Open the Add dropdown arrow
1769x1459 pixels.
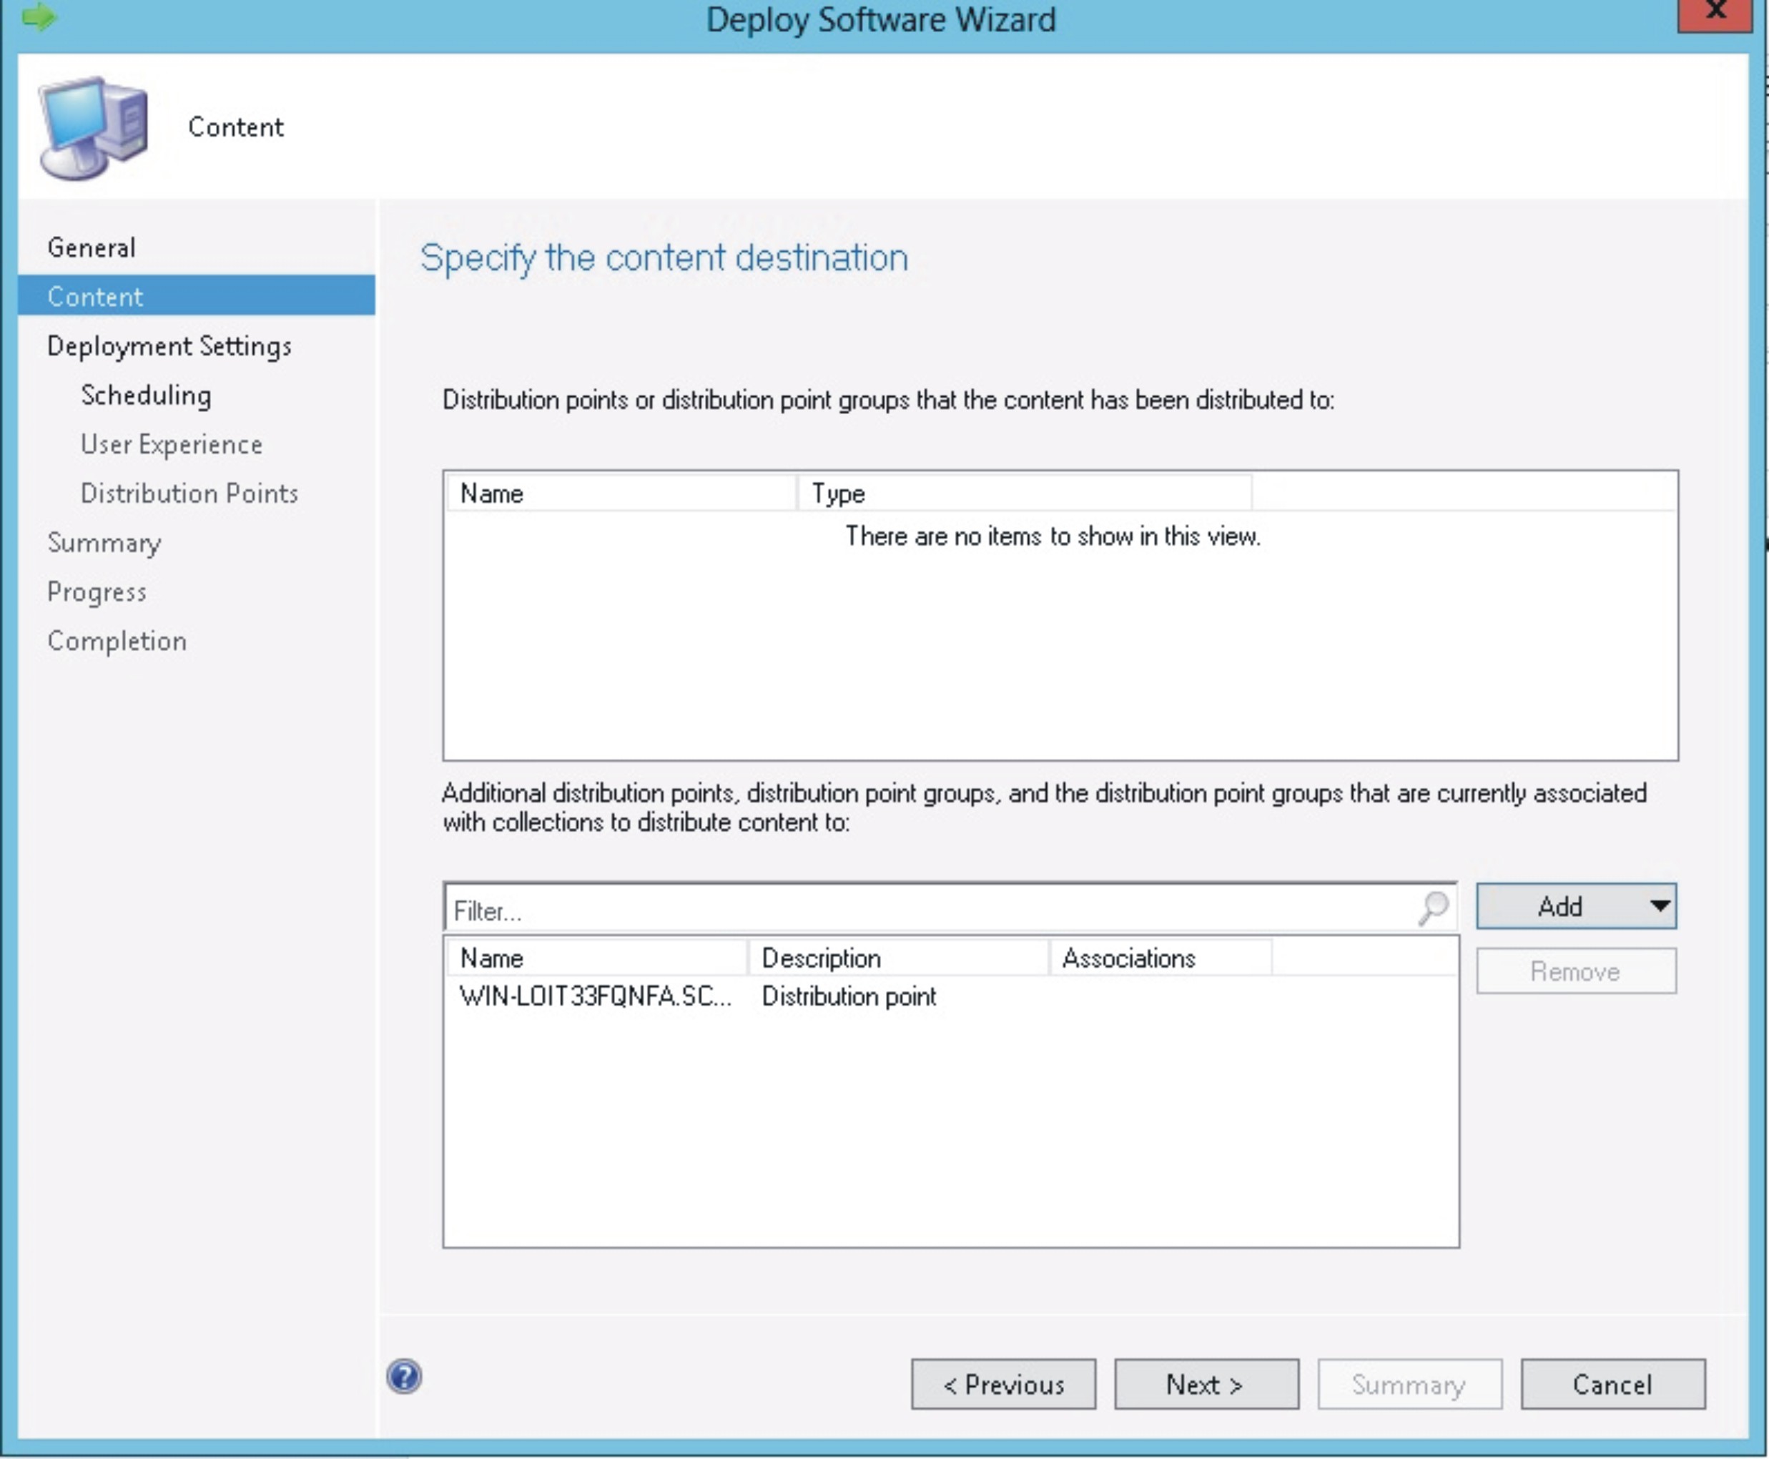[x=1659, y=906]
